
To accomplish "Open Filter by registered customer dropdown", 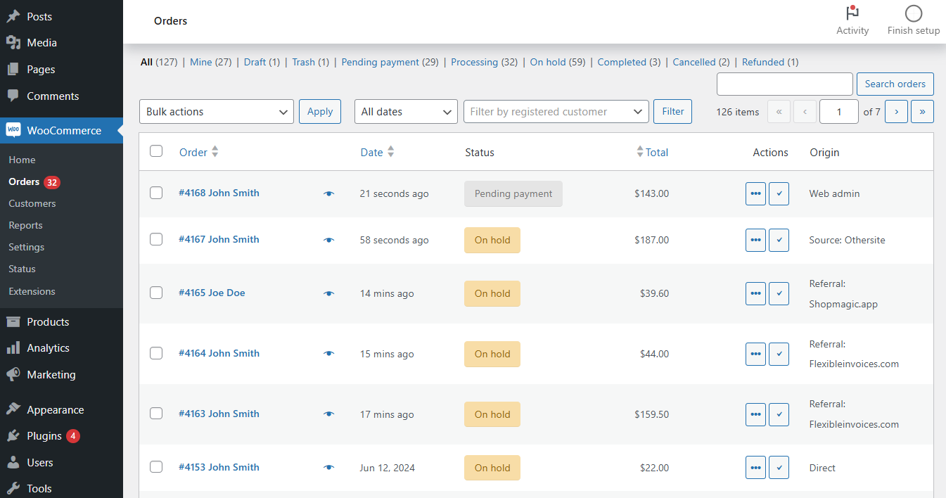I will pos(556,111).
